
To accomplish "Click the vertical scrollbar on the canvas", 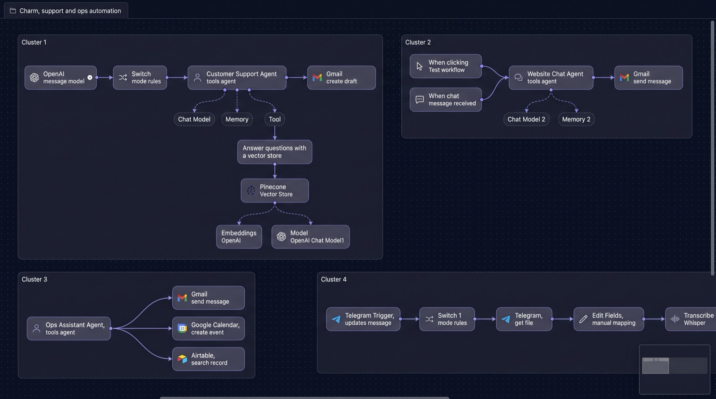I will 713,147.
